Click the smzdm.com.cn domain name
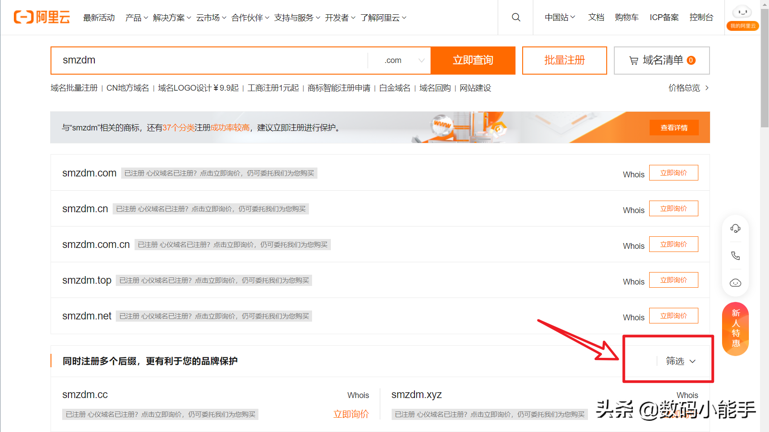Image resolution: width=769 pixels, height=432 pixels. click(x=96, y=244)
